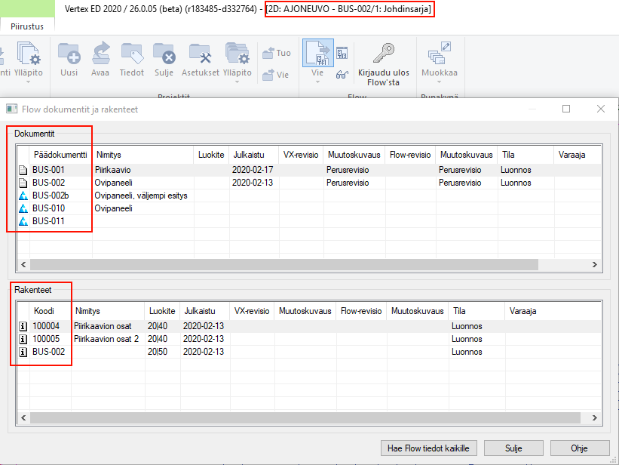
Task: Click the binoculars icon in the Flow group
Action: pos(342,74)
